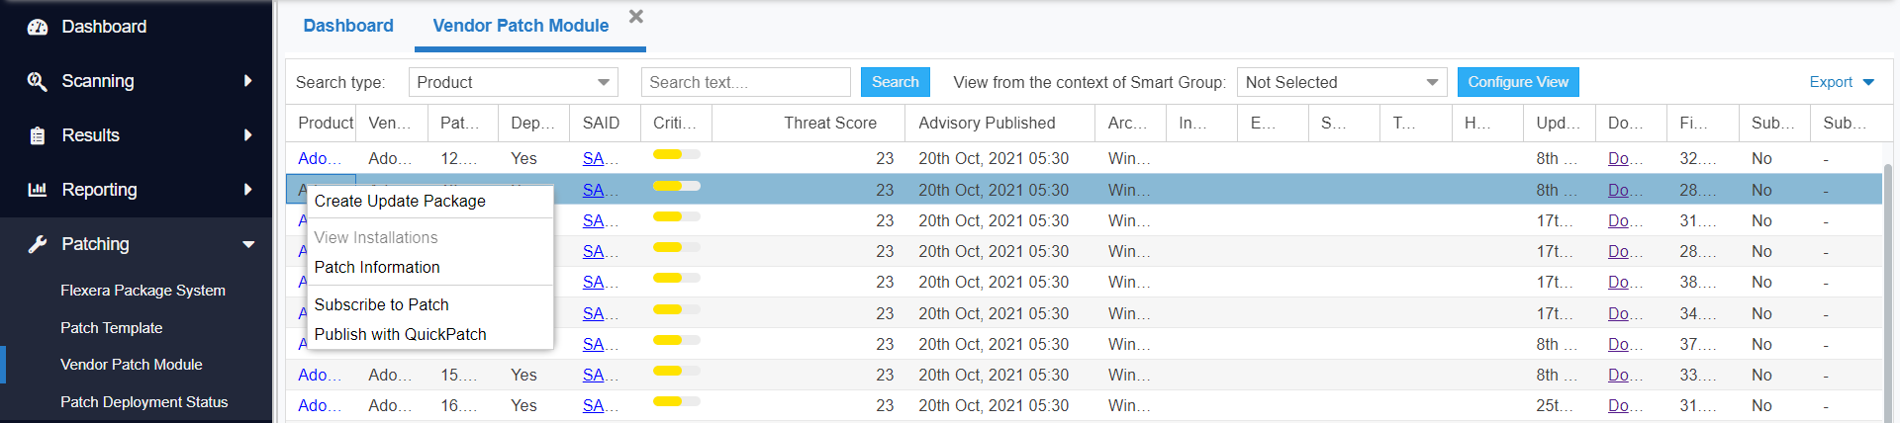Switch to the Dashboard tab
The height and width of the screenshot is (423, 1900).
[x=348, y=26]
